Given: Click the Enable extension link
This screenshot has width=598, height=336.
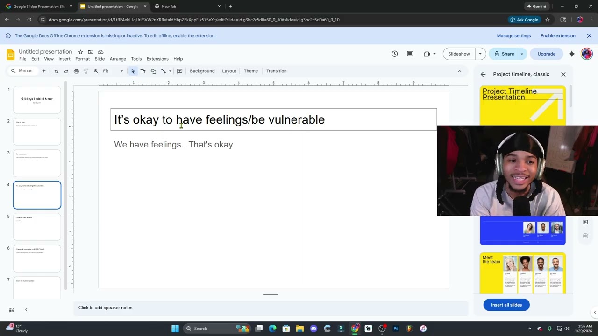Looking at the screenshot, I should click(558, 36).
